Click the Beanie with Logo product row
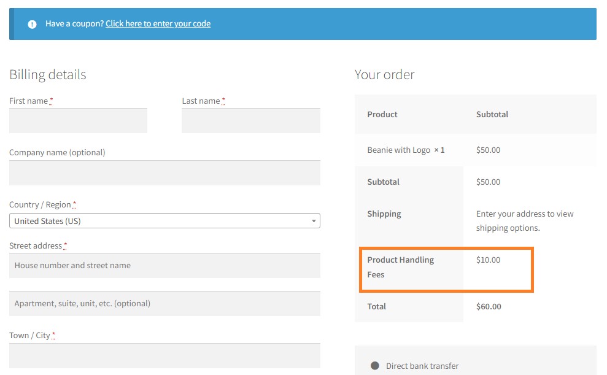 pyautogui.click(x=476, y=150)
